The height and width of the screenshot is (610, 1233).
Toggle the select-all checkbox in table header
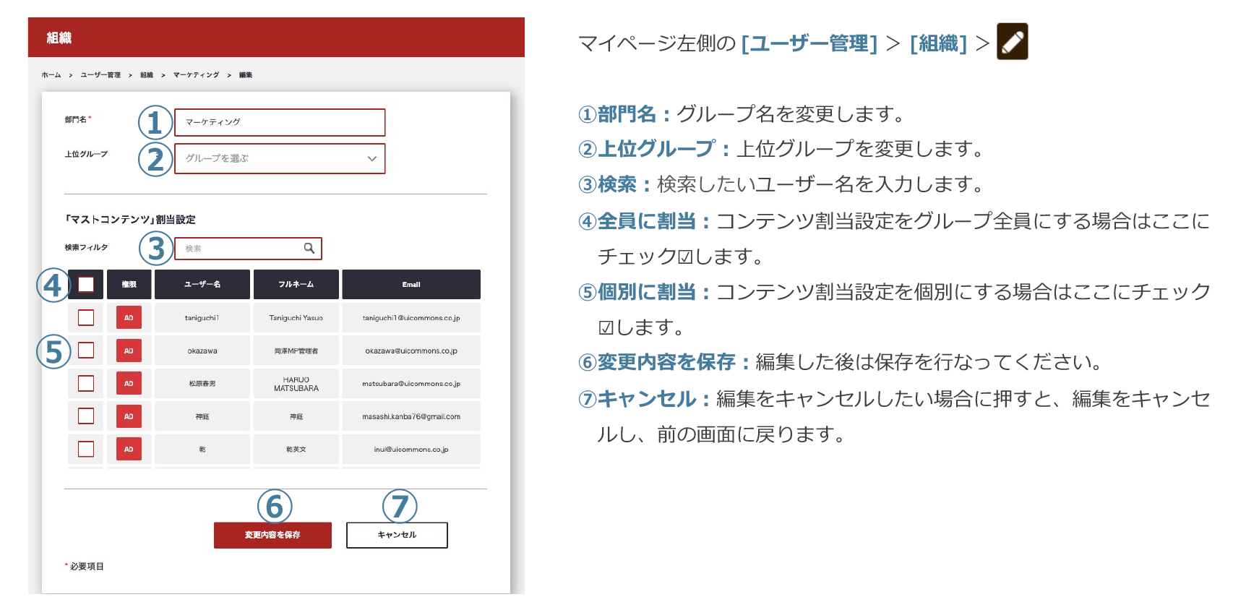click(86, 285)
